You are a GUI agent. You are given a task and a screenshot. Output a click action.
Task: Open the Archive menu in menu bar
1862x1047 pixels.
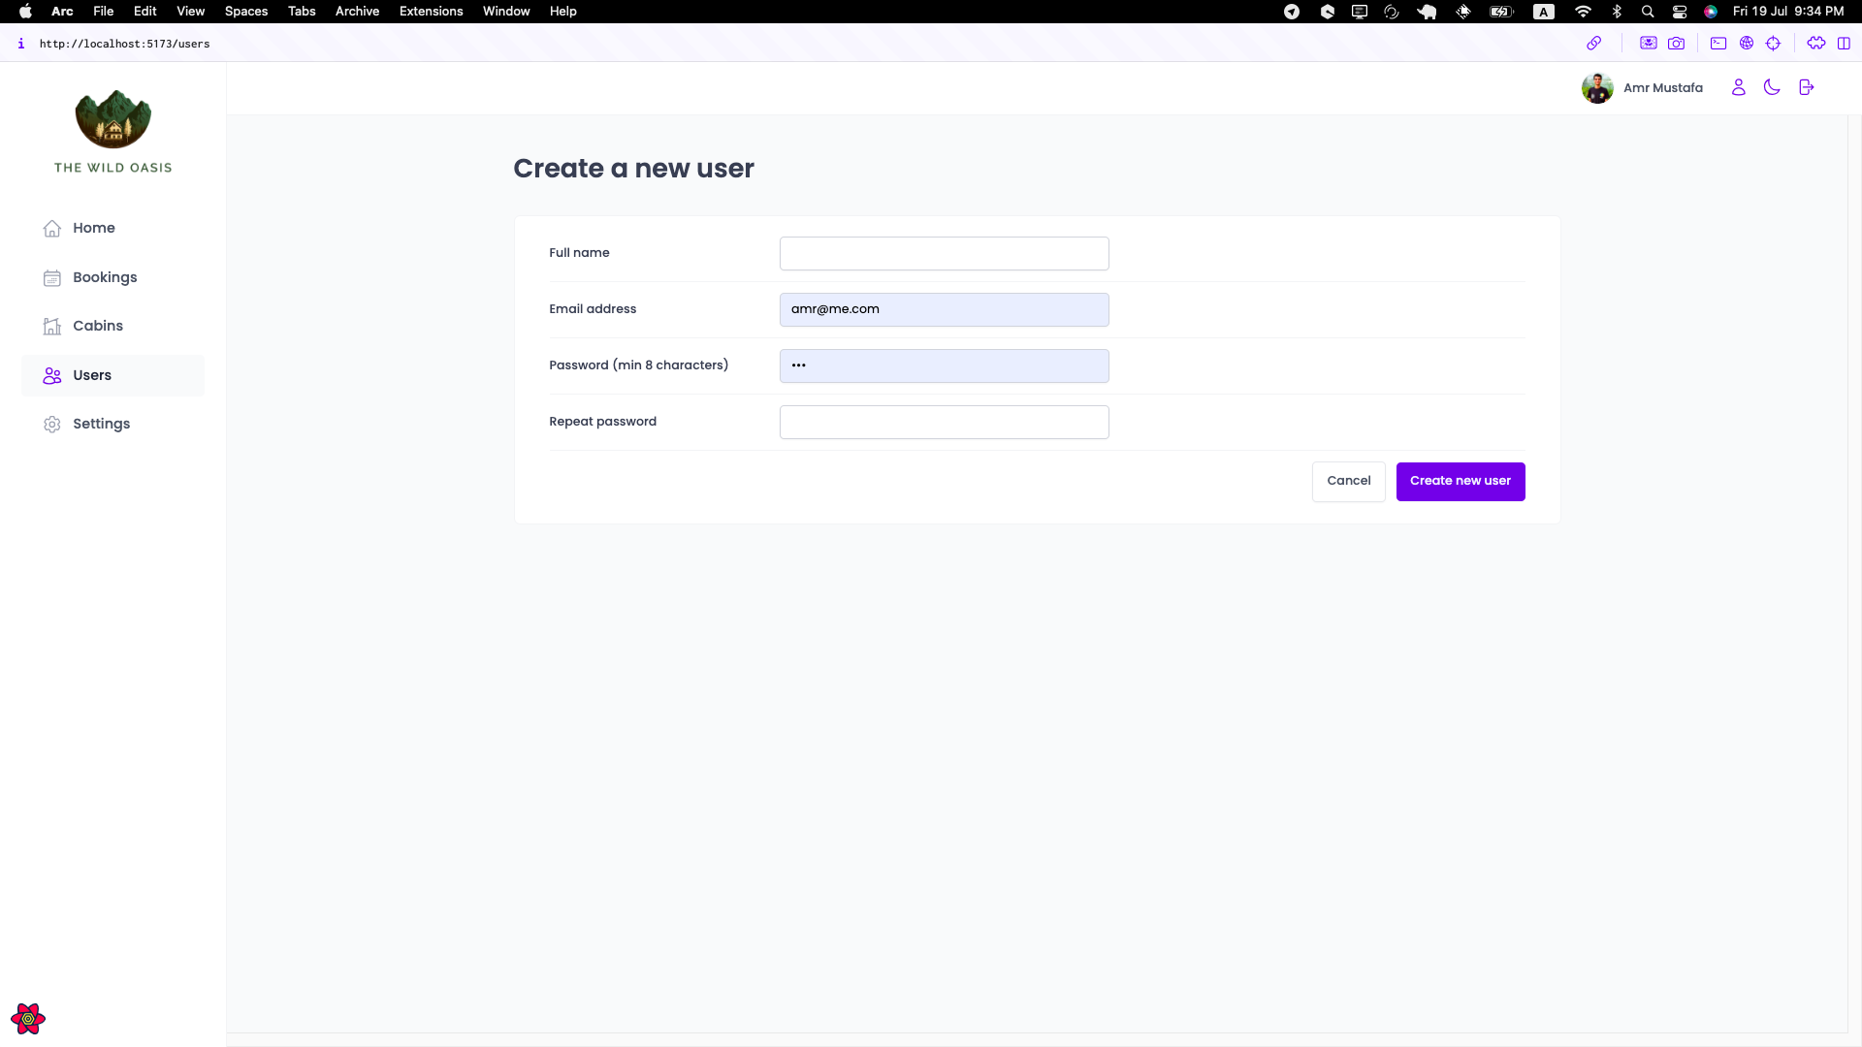pos(357,12)
